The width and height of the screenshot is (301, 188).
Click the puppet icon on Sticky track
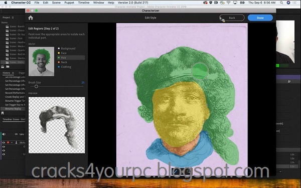(17, 142)
